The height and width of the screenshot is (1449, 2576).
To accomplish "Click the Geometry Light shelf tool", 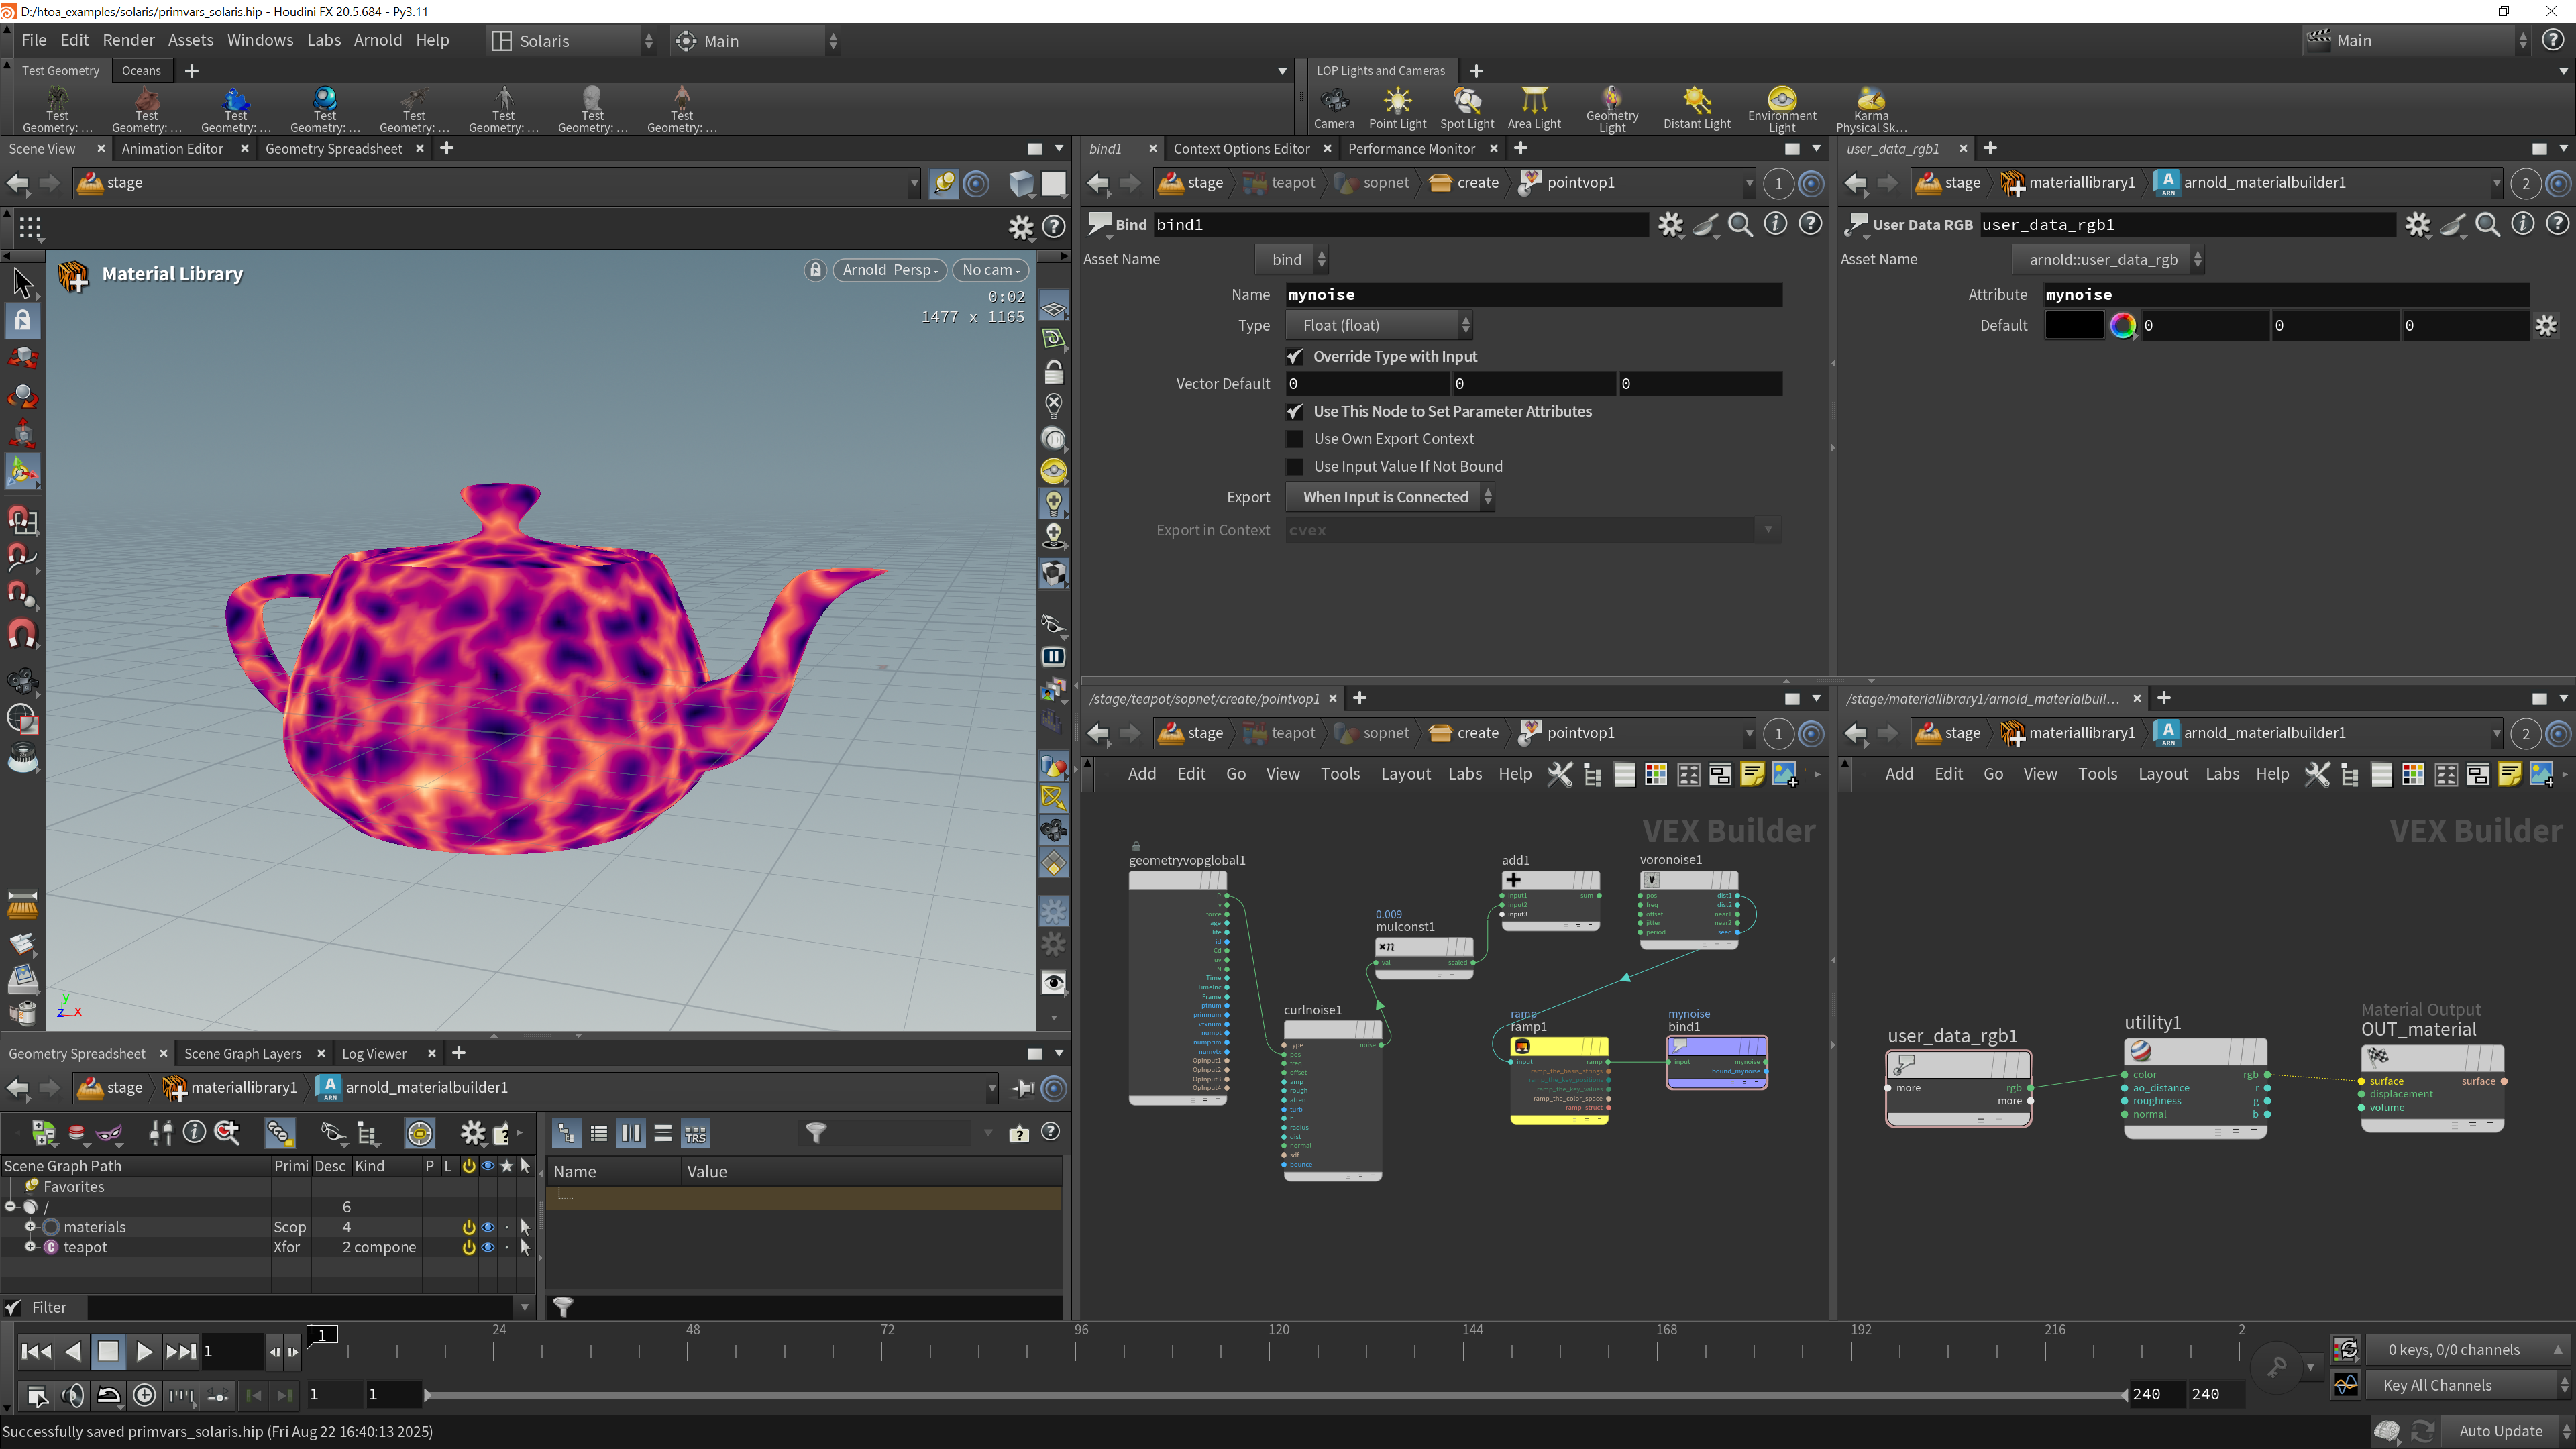I will point(1611,108).
